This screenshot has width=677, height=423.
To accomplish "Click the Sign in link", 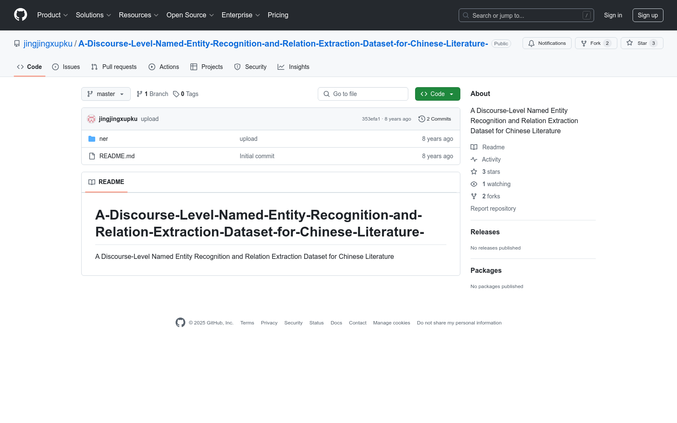I will [613, 15].
